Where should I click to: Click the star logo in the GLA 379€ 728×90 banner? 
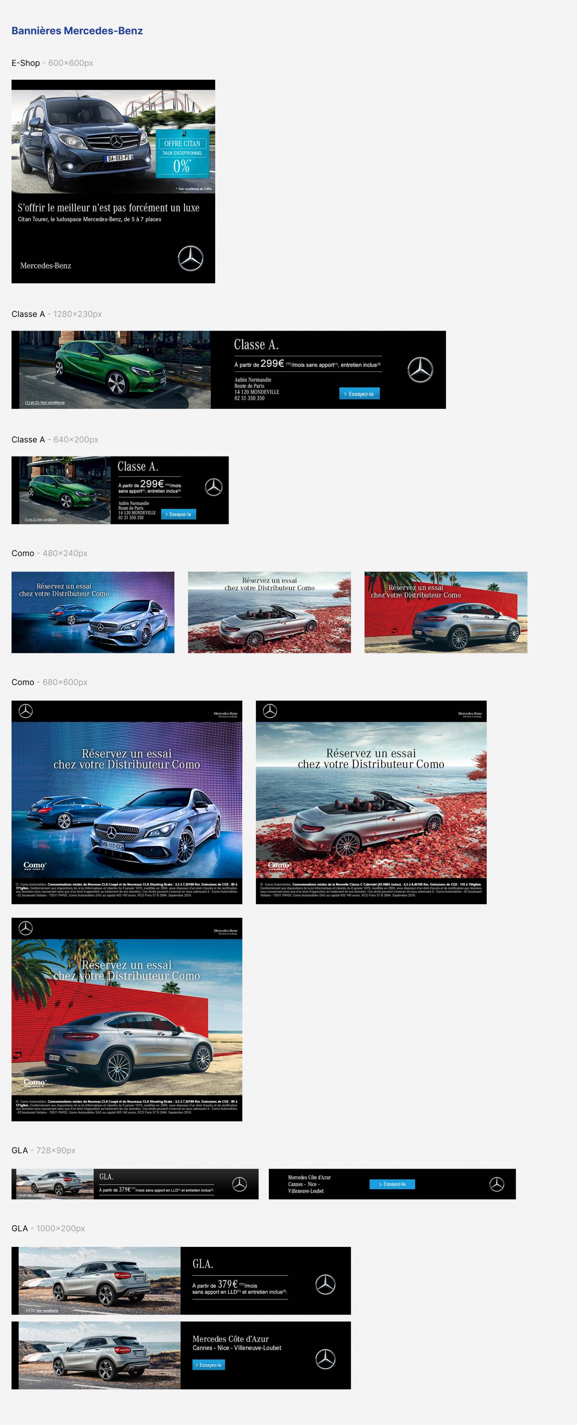240,1184
